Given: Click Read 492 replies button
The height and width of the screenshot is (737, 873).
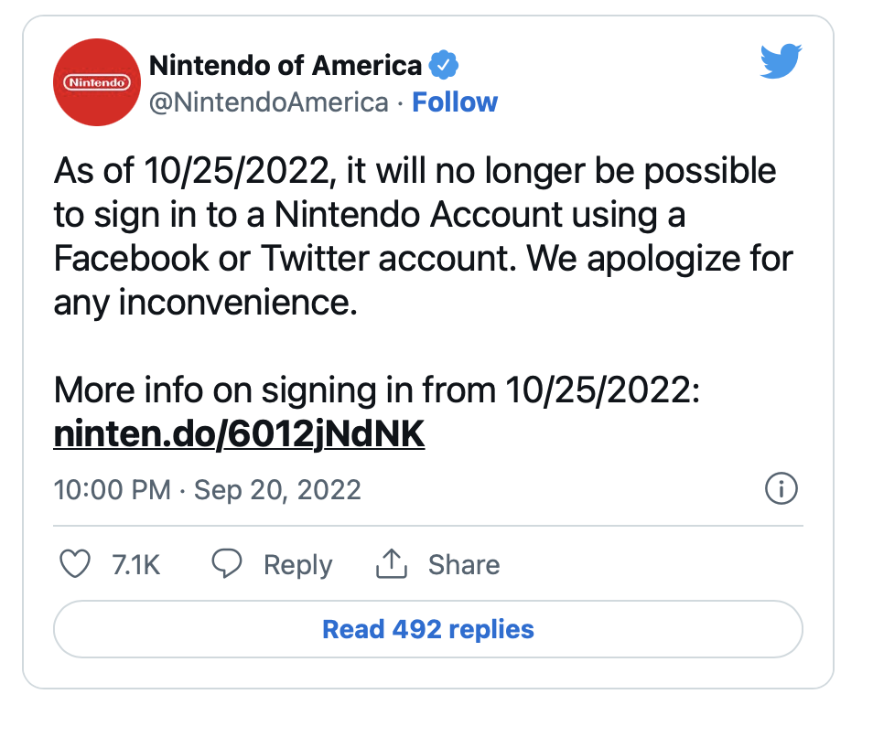Looking at the screenshot, I should click(428, 629).
